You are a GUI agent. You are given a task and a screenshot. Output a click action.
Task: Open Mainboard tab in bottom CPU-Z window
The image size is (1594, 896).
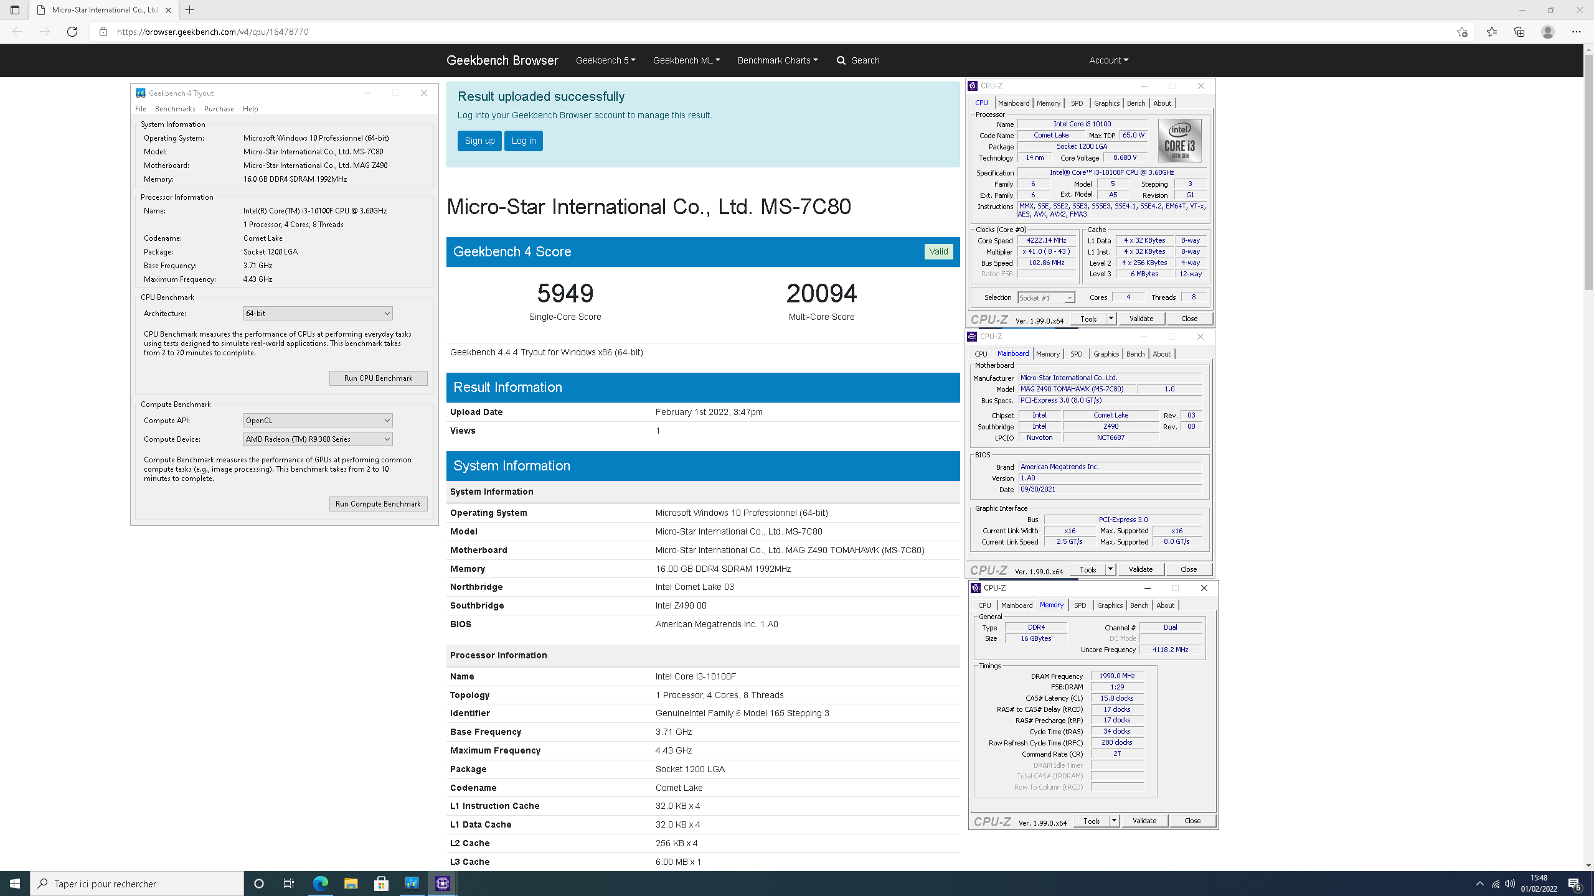pos(1017,605)
